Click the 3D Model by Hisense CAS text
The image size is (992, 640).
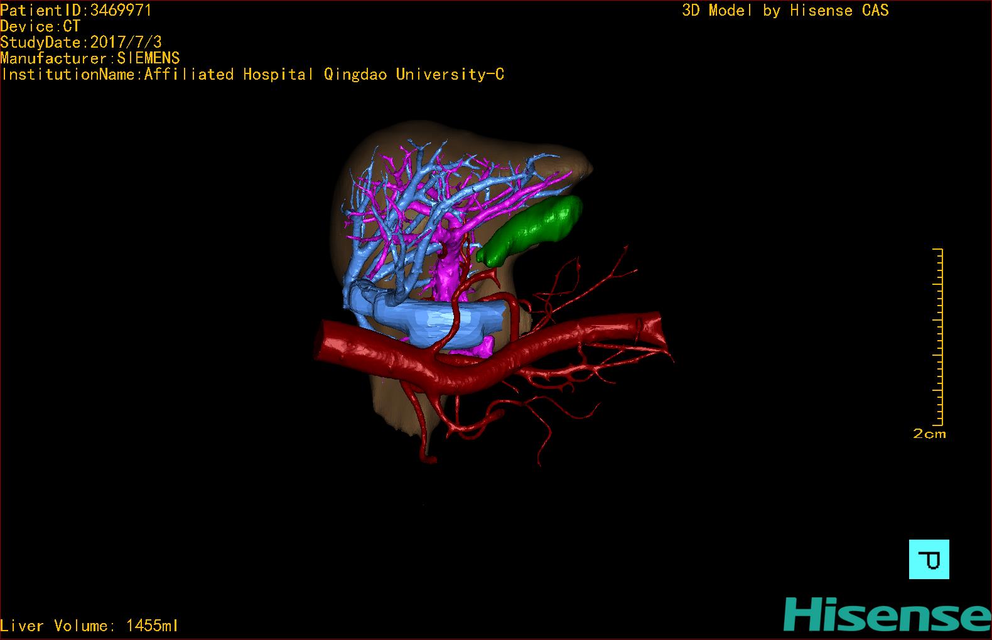(785, 11)
